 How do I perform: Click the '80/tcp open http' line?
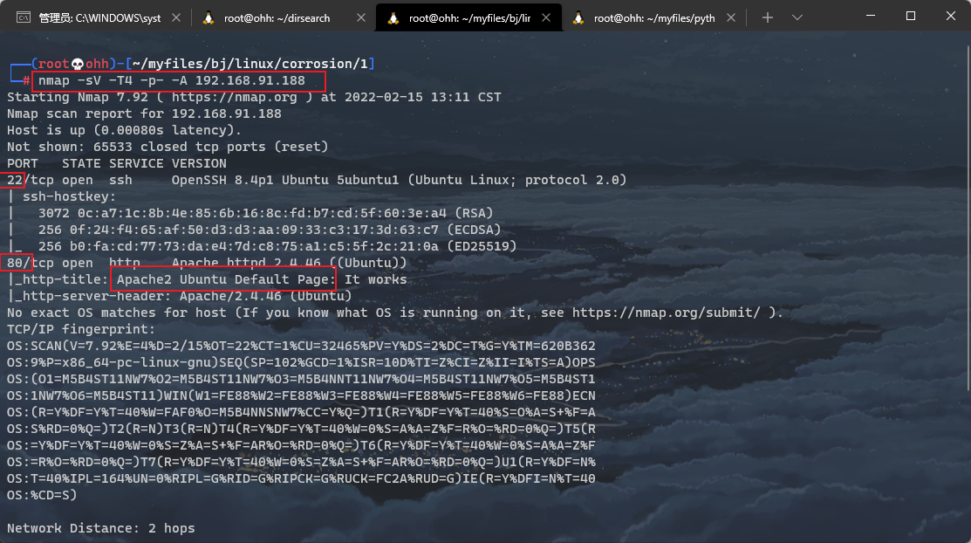point(73,264)
